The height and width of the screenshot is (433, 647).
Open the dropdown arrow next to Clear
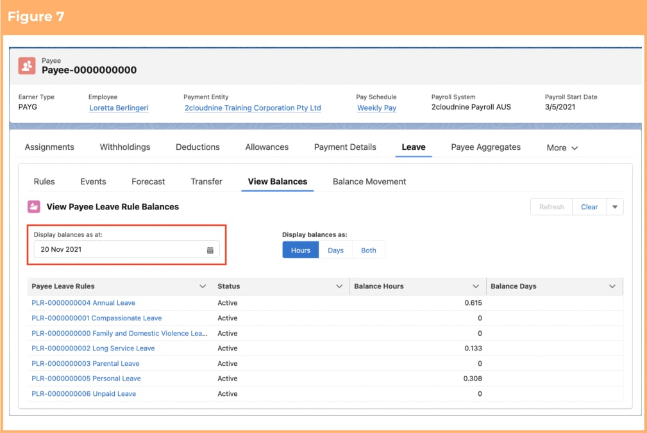tap(615, 207)
